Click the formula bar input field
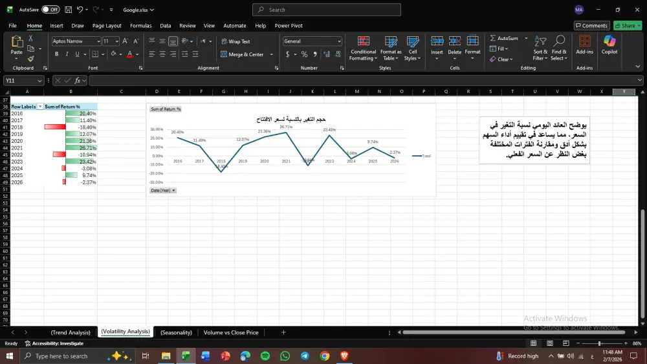 363,81
